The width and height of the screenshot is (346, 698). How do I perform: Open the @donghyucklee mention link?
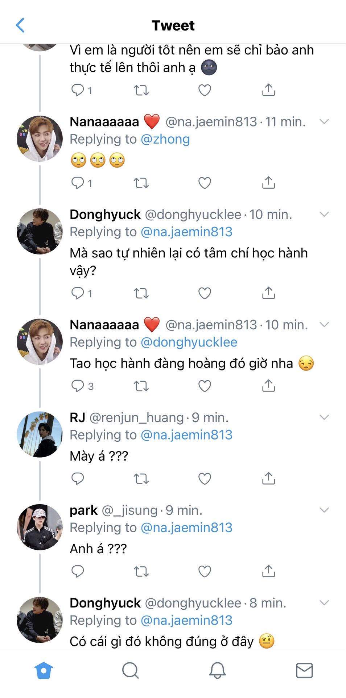click(189, 342)
